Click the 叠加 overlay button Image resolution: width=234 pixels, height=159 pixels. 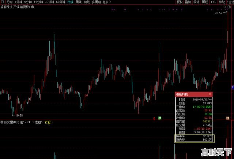(x=188, y=2)
